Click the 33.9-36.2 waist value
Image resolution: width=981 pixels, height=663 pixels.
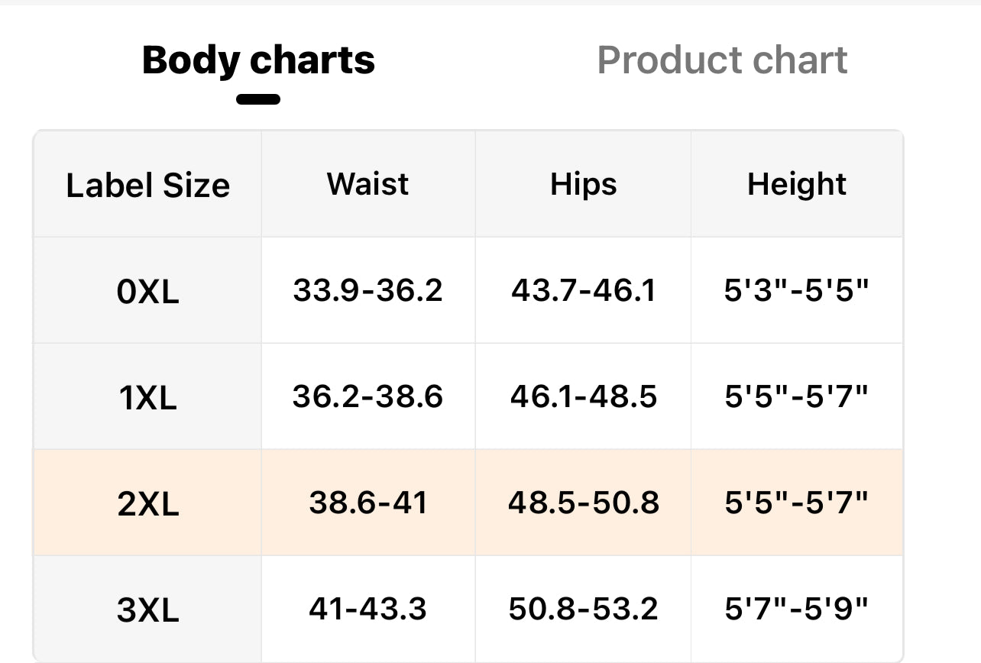click(x=367, y=290)
